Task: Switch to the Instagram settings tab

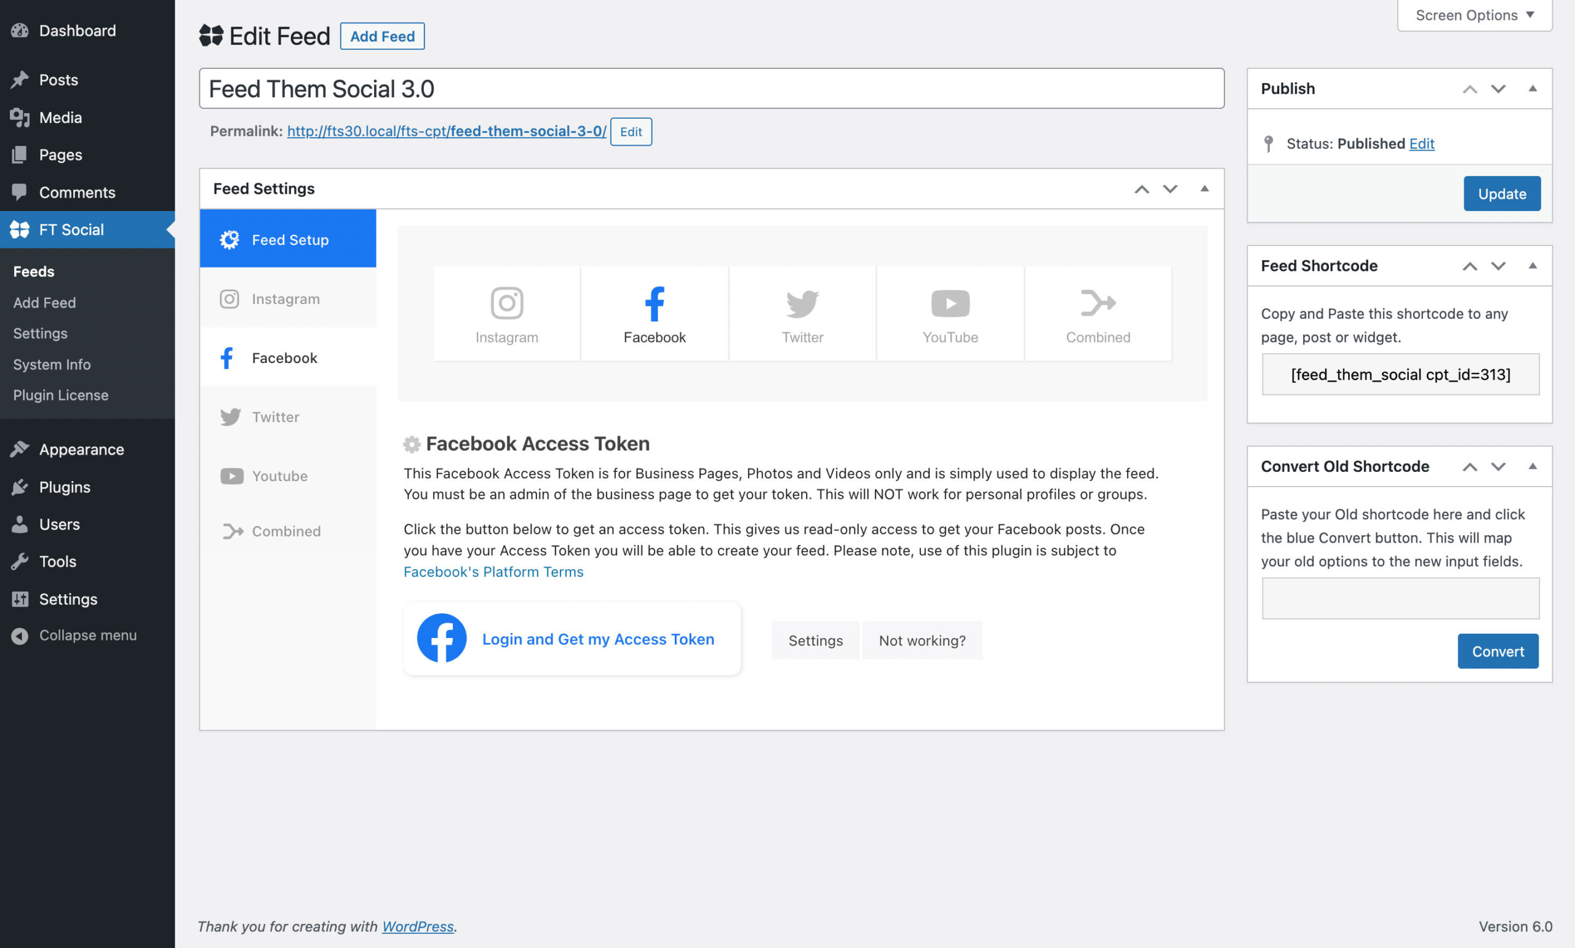Action: pos(287,298)
